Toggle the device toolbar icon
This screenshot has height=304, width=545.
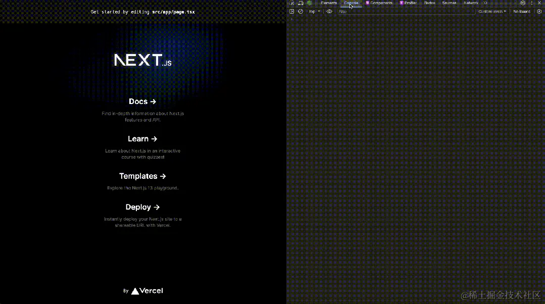click(301, 3)
